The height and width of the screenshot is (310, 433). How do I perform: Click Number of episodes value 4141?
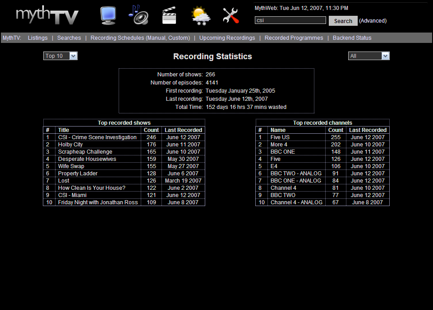212,83
